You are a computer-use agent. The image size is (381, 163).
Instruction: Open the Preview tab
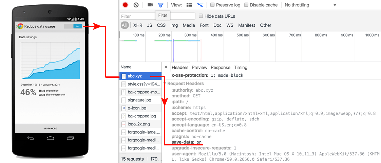point(199,67)
